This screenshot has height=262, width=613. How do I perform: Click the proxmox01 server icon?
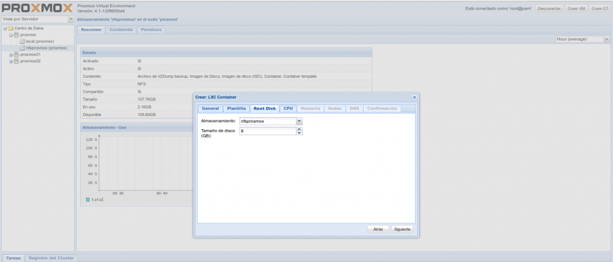(16, 54)
